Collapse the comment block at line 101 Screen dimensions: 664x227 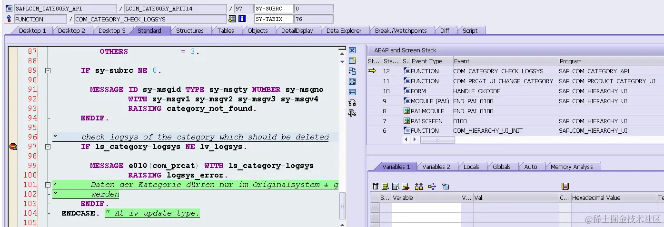tap(48, 185)
